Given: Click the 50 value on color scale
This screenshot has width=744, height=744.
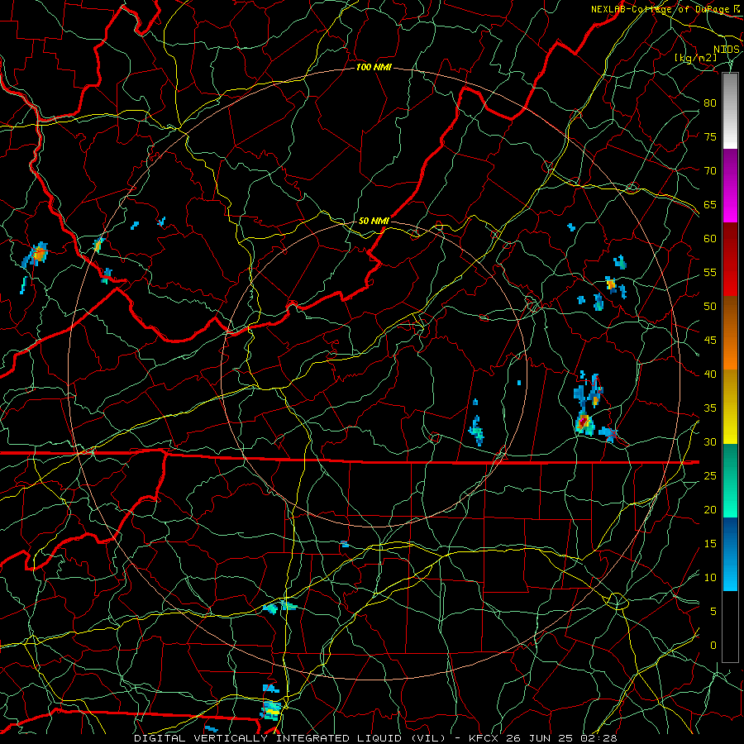Looking at the screenshot, I should 710,307.
